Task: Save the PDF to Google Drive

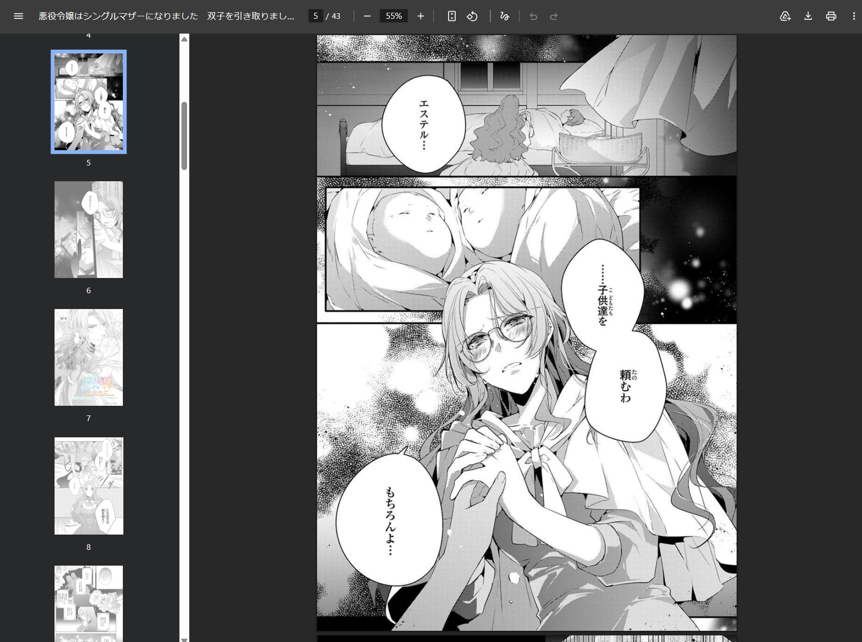Action: pyautogui.click(x=785, y=16)
